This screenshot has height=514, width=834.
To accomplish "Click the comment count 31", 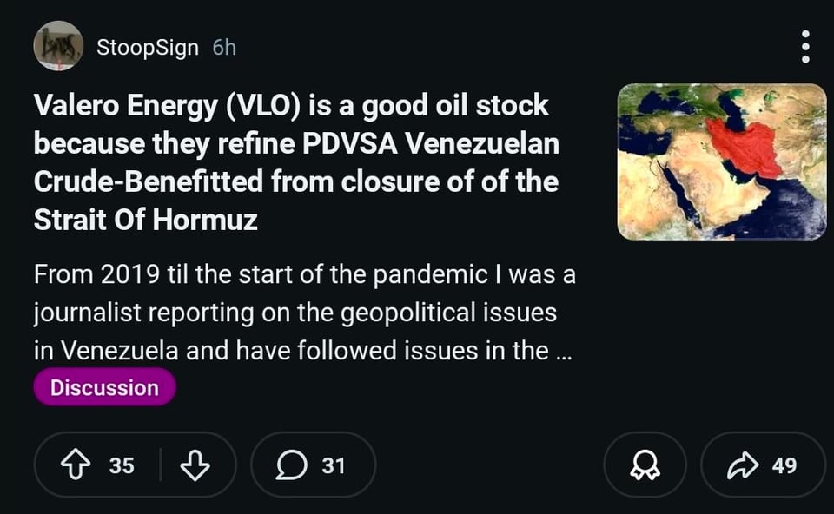I will tap(334, 465).
